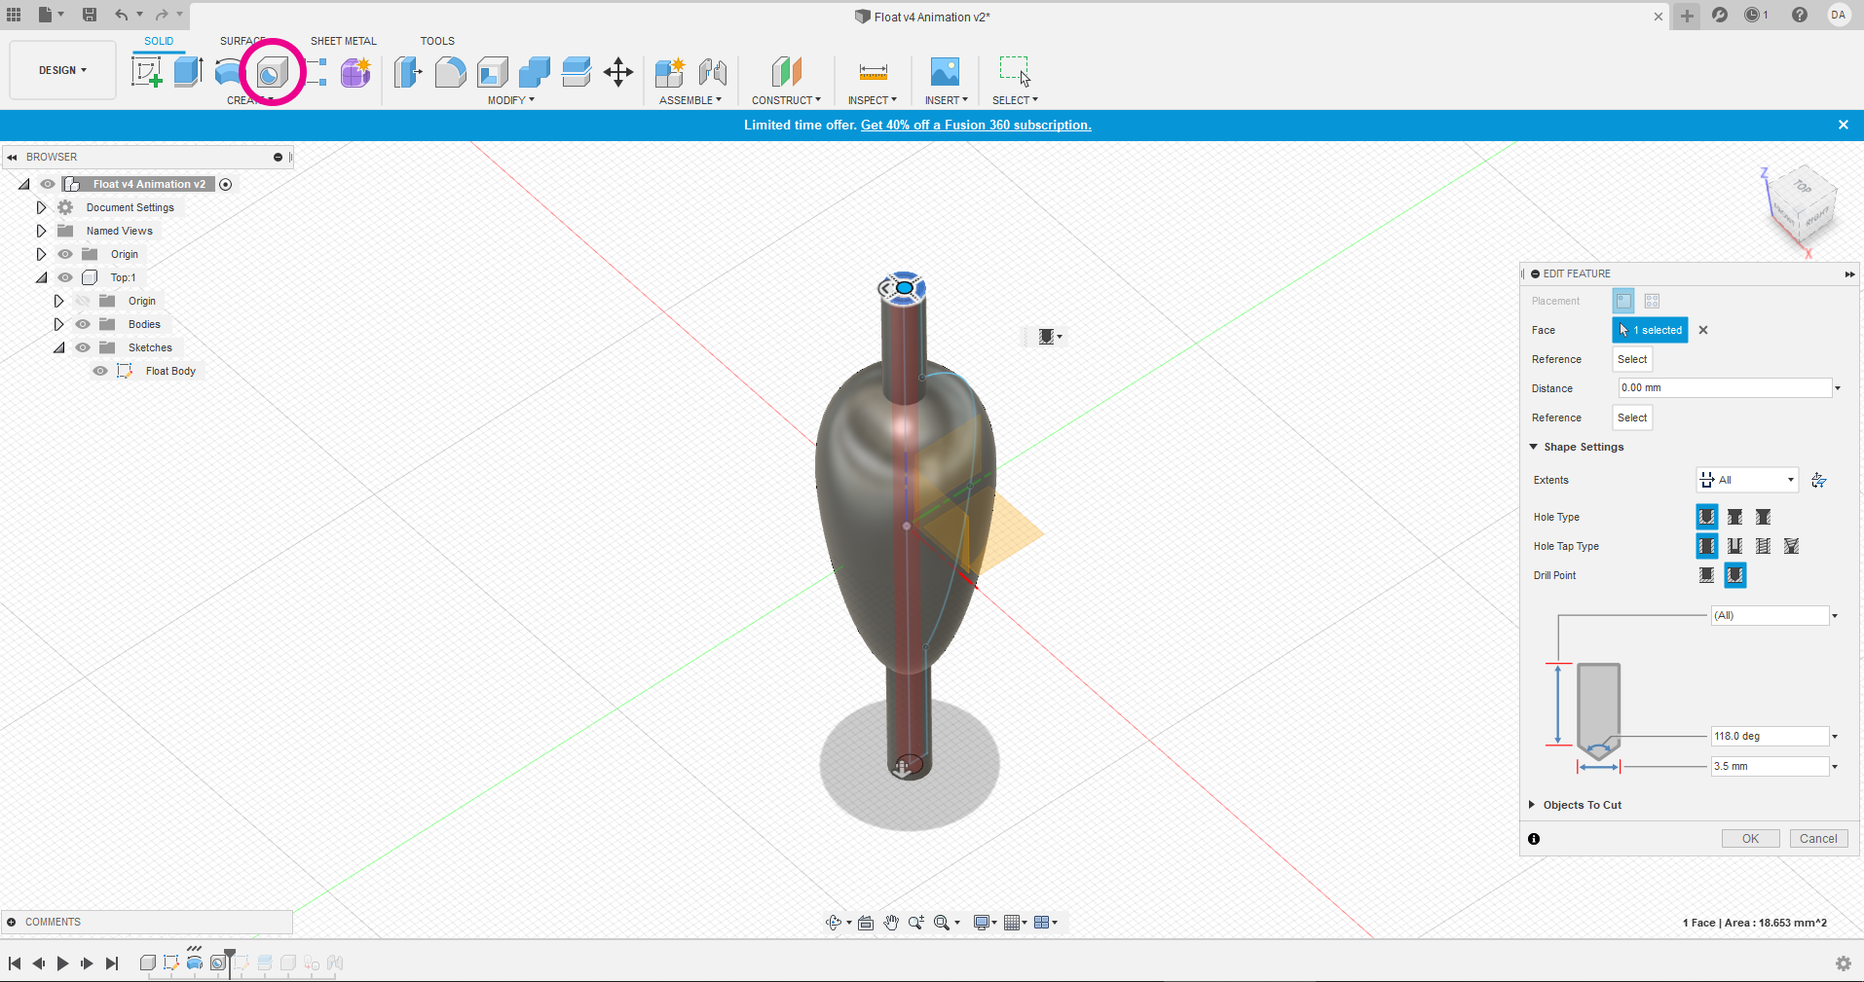Open the Measure tool under Inspect

point(873,72)
